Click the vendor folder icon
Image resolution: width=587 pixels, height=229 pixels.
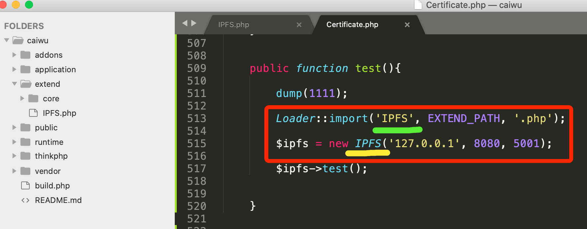(x=25, y=171)
